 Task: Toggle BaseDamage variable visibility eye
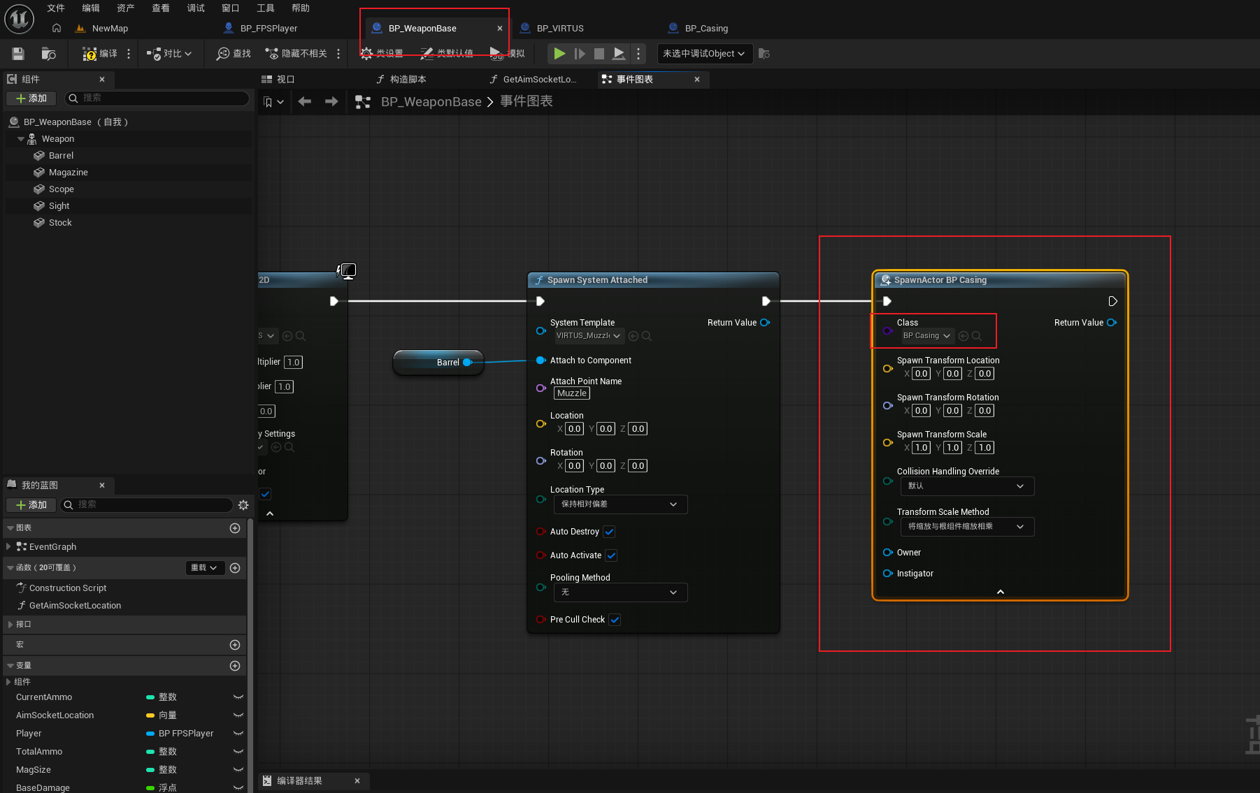tap(238, 787)
